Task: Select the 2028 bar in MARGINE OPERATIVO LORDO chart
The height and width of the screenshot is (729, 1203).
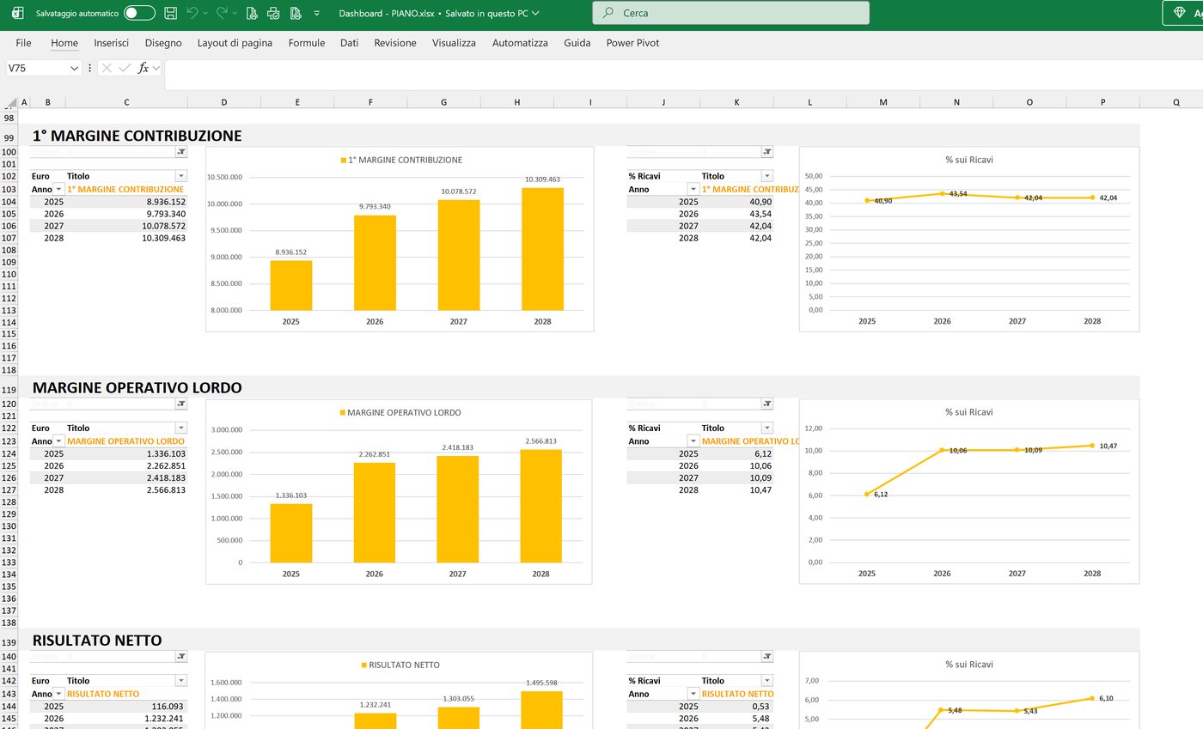Action: (540, 506)
